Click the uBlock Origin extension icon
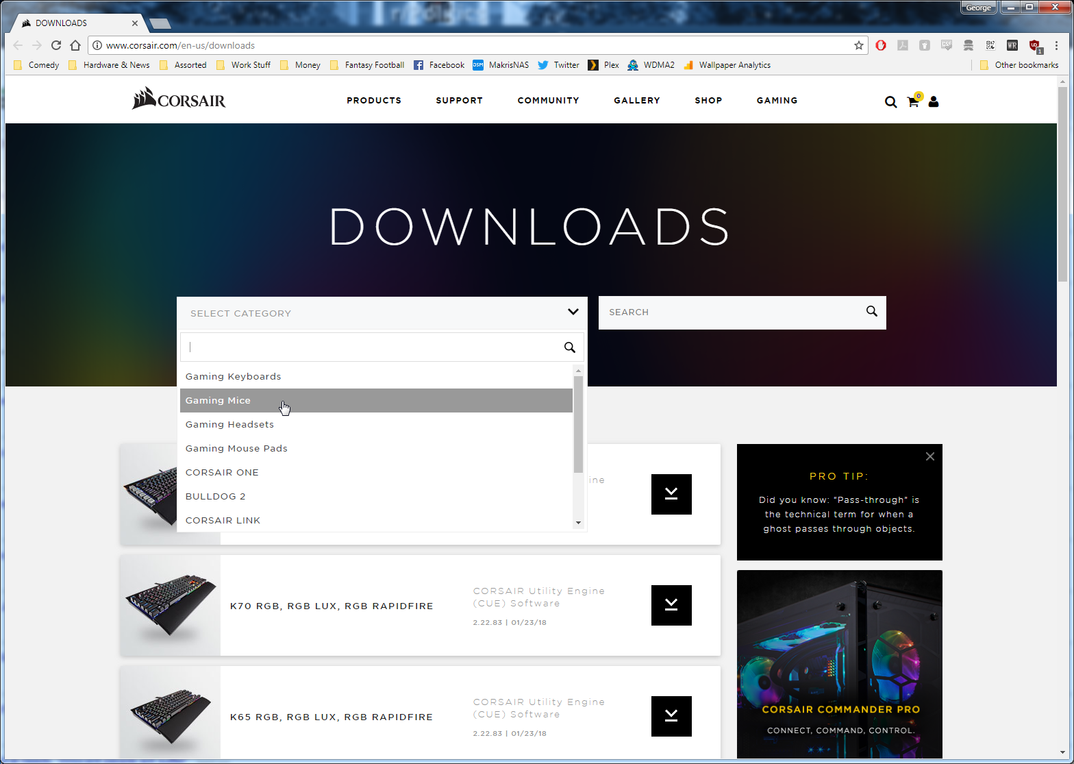The height and width of the screenshot is (764, 1074). point(1035,46)
